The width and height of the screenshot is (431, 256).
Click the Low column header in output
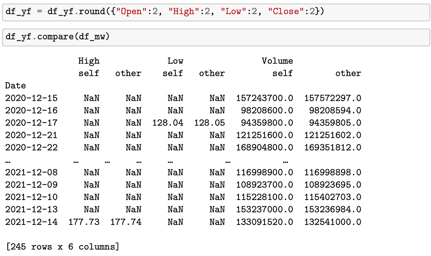click(175, 61)
